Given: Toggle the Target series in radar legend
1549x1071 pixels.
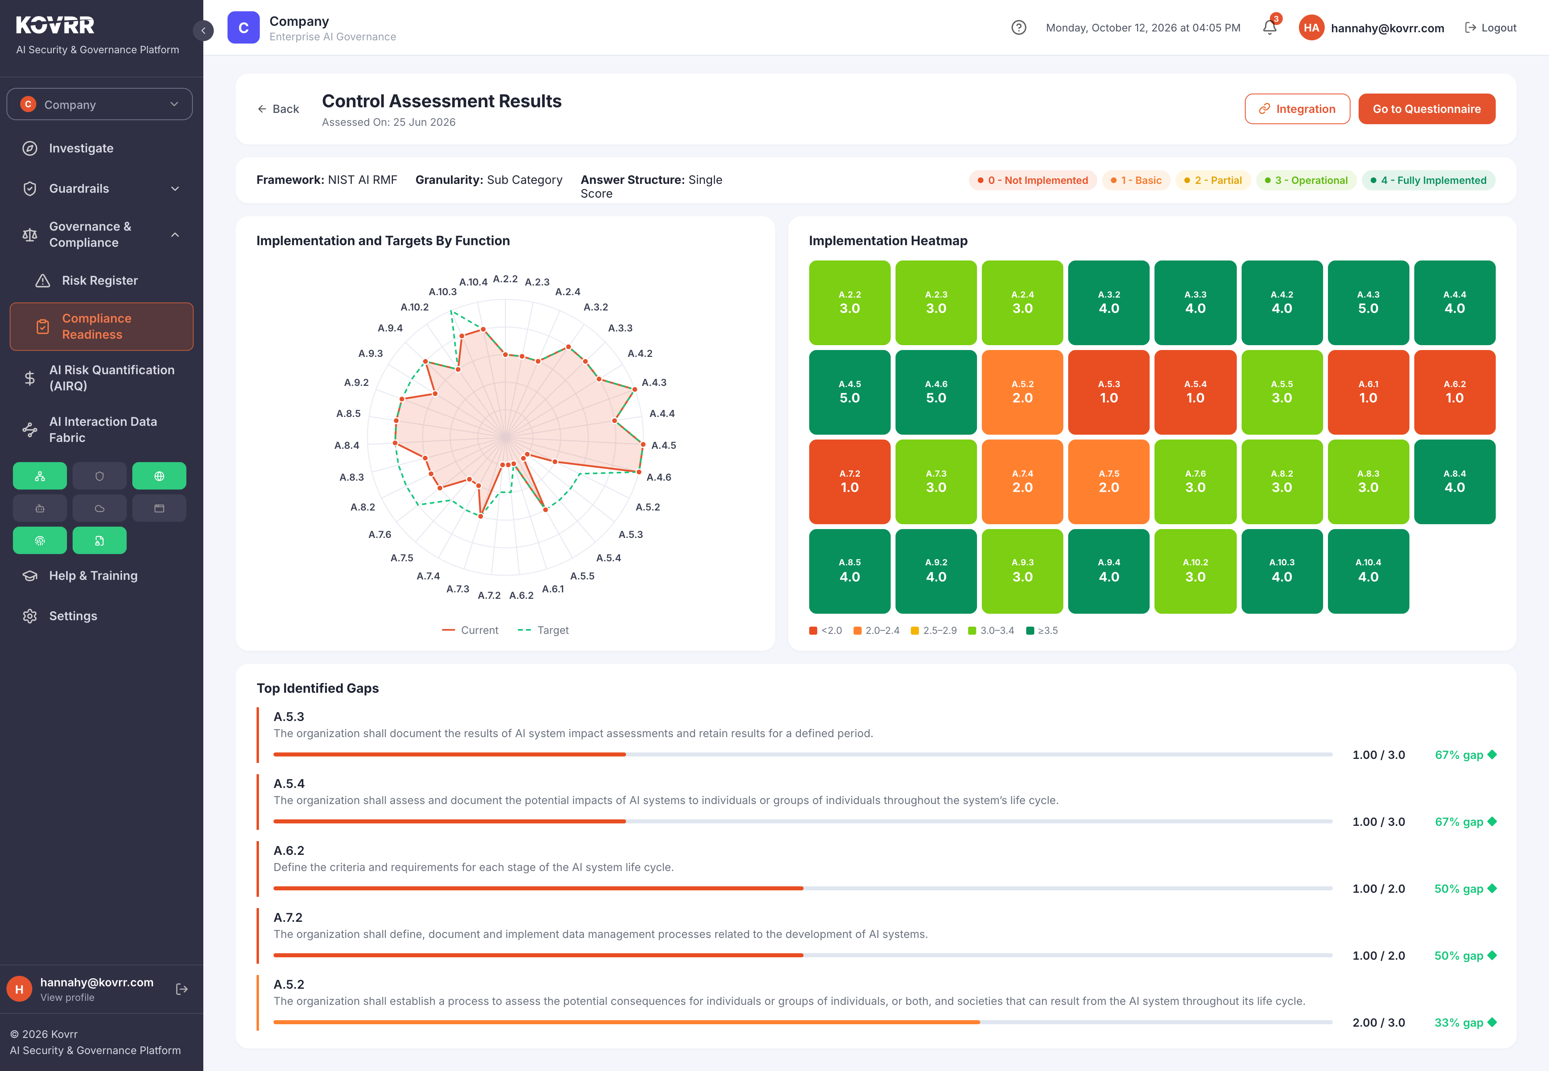Looking at the screenshot, I should point(544,630).
